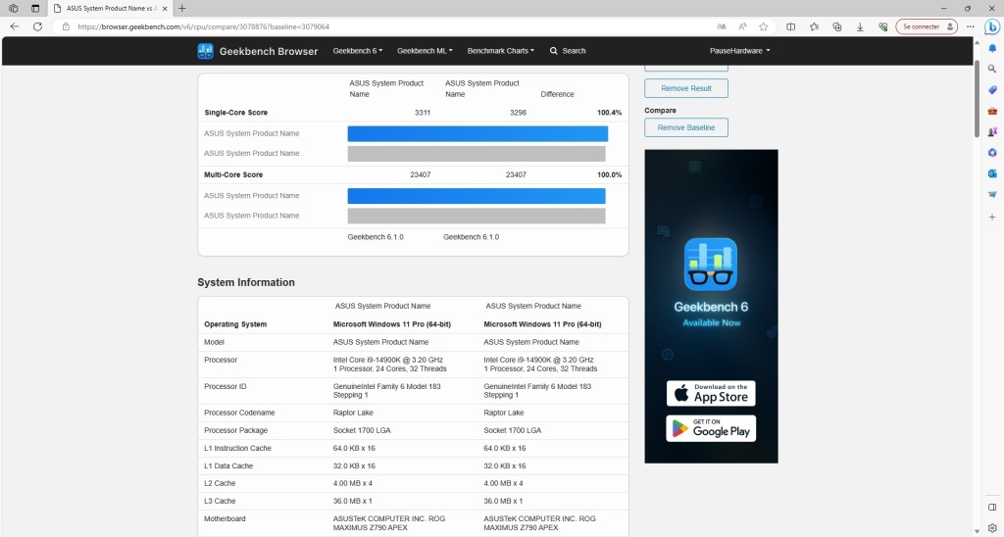Viewport: 1004px width, 537px height.
Task: Open Microsoft 365 icon in sidebar
Action: coord(992,152)
